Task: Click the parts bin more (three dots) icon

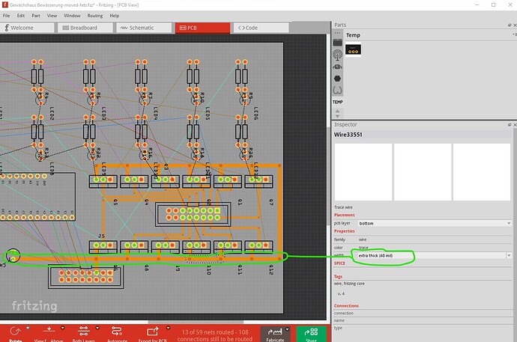Action: tap(337, 33)
